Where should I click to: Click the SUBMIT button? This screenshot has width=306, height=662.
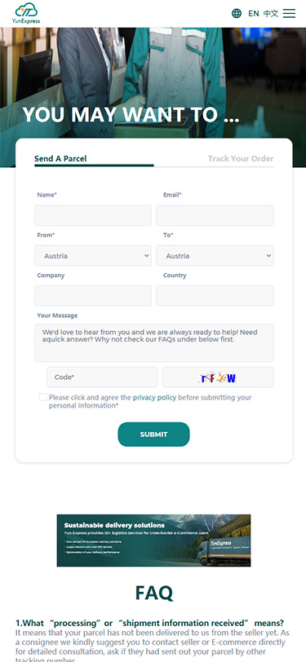click(x=154, y=435)
